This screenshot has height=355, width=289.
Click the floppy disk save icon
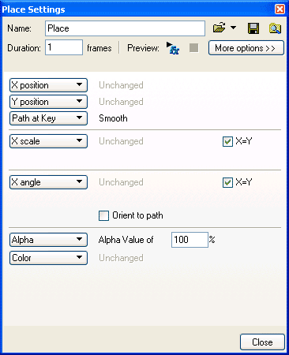pyautogui.click(x=253, y=28)
